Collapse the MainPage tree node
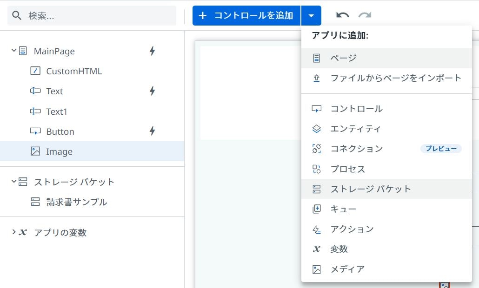The width and height of the screenshot is (479, 288). pos(13,51)
